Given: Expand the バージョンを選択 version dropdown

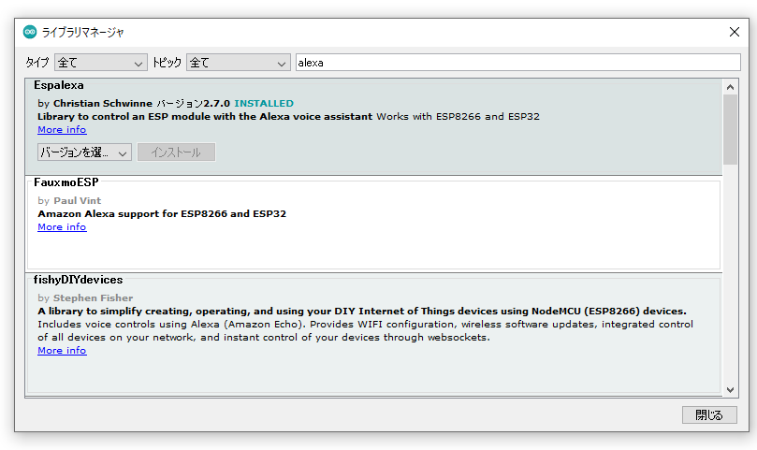Looking at the screenshot, I should click(x=84, y=152).
